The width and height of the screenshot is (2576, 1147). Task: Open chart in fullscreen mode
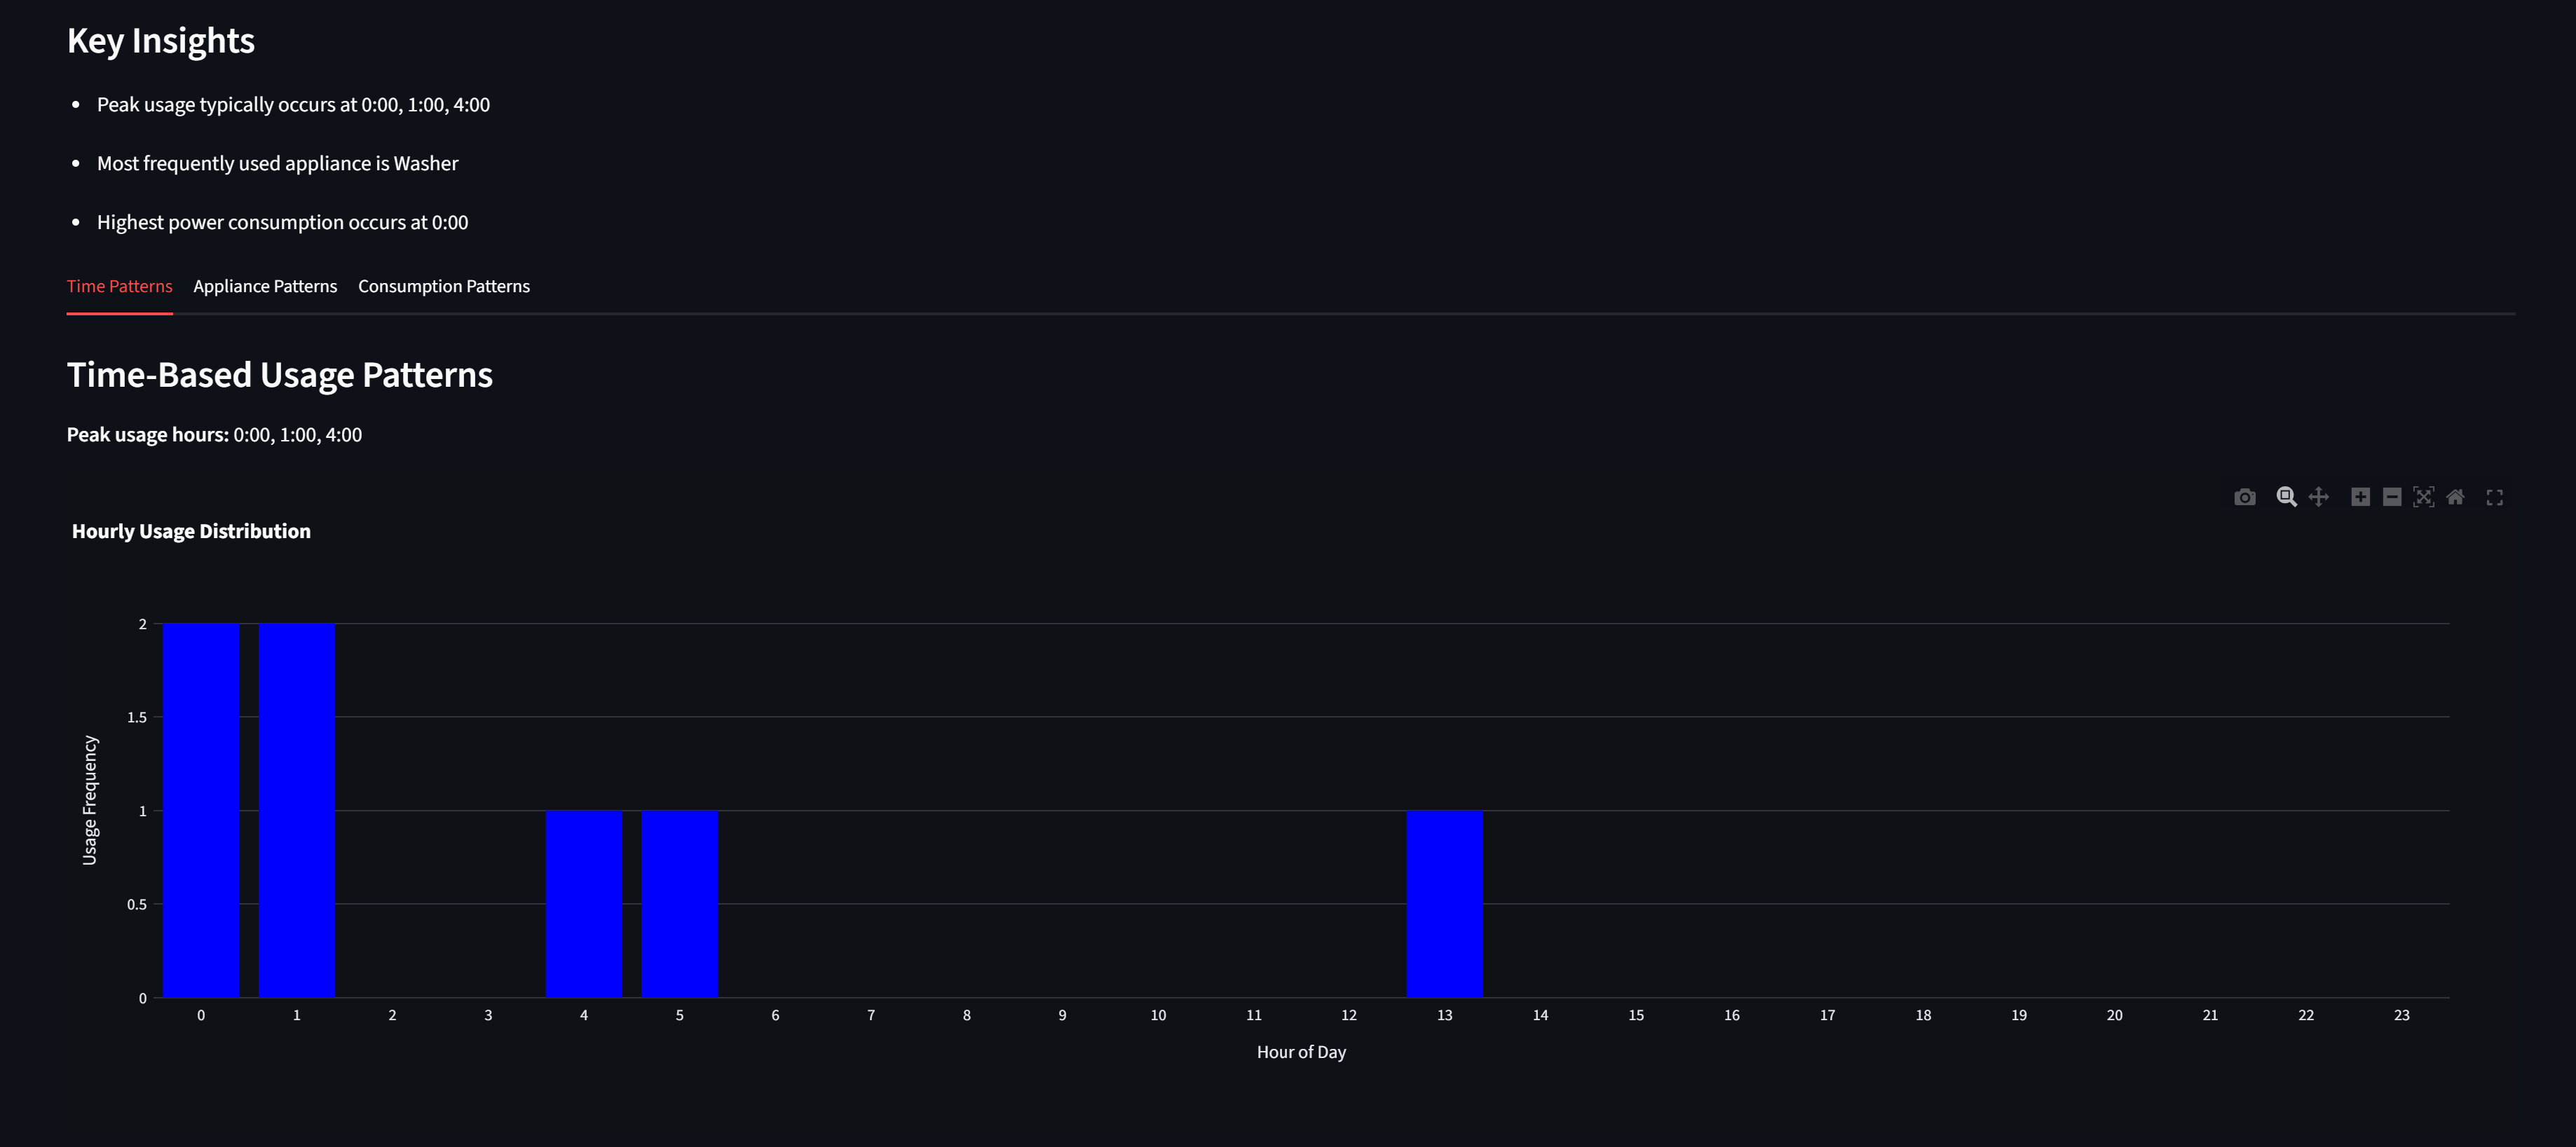click(x=2494, y=497)
